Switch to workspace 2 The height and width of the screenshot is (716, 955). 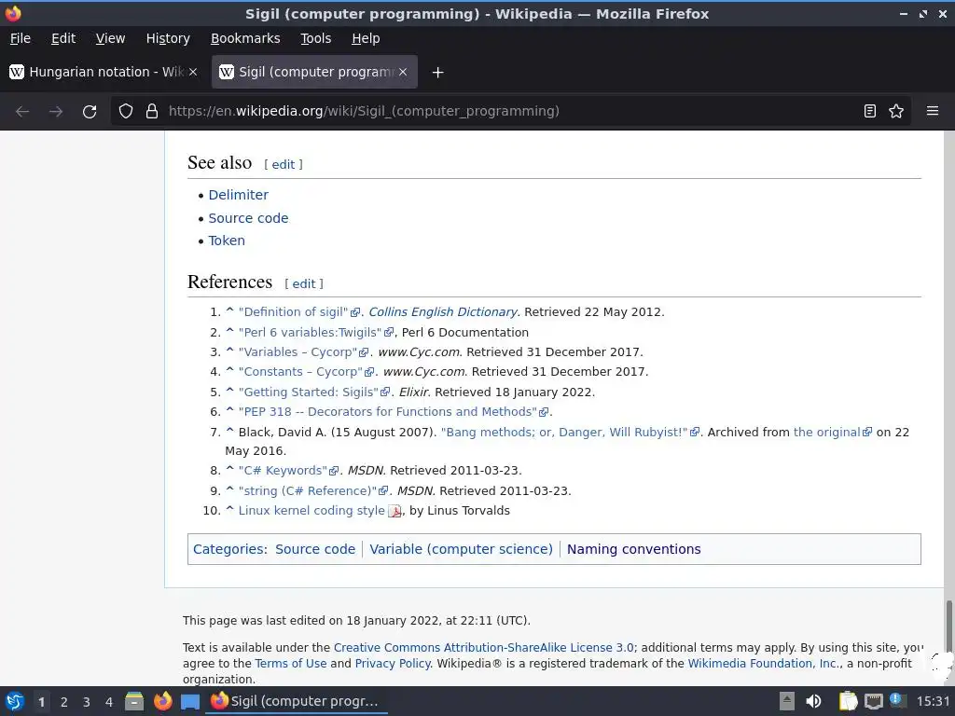click(x=64, y=702)
